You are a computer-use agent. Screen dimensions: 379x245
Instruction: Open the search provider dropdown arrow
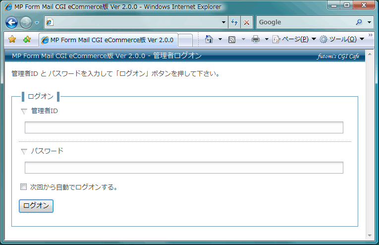369,22
